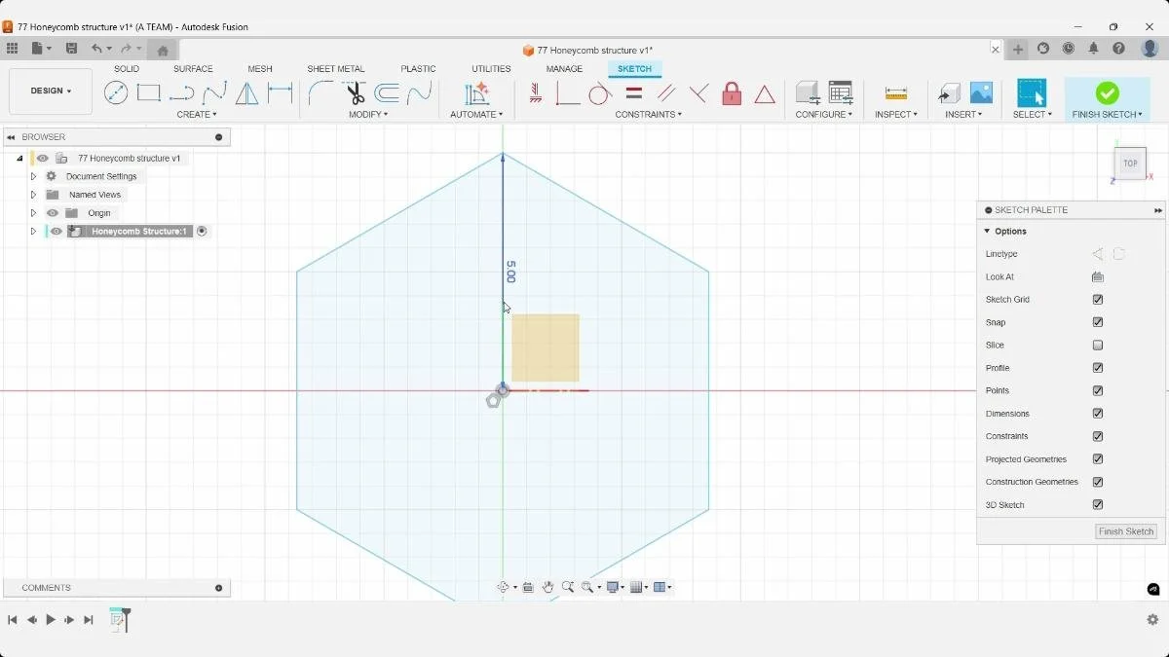This screenshot has height=657, width=1169.
Task: Click the Save icon
Action: [x=71, y=49]
